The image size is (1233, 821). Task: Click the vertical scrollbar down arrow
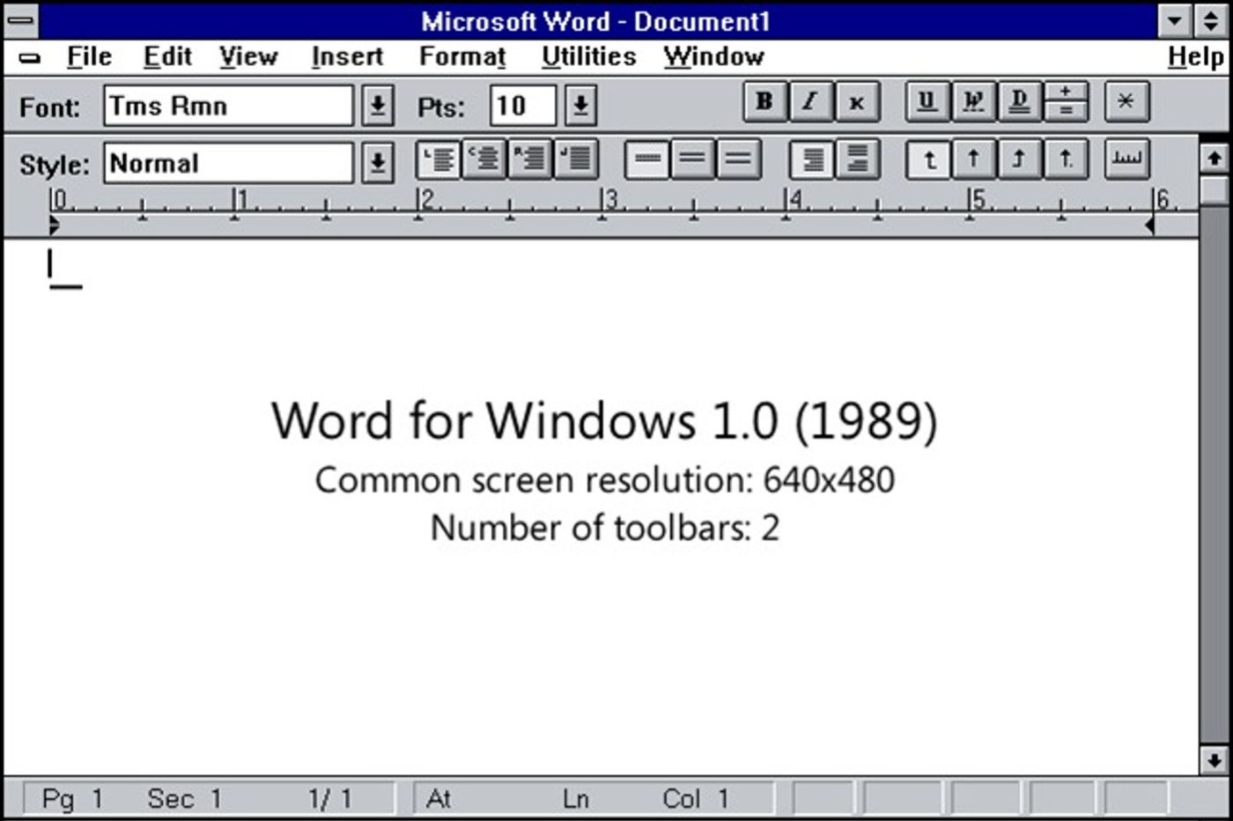pos(1215,759)
